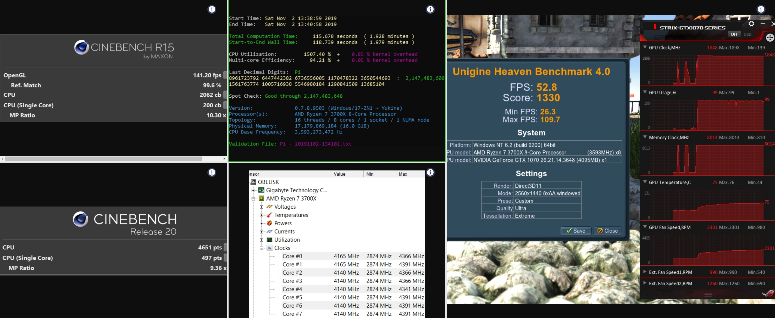The width and height of the screenshot is (775, 318).
Task: Click info icon above Cinebench R15 panel
Action: click(212, 9)
